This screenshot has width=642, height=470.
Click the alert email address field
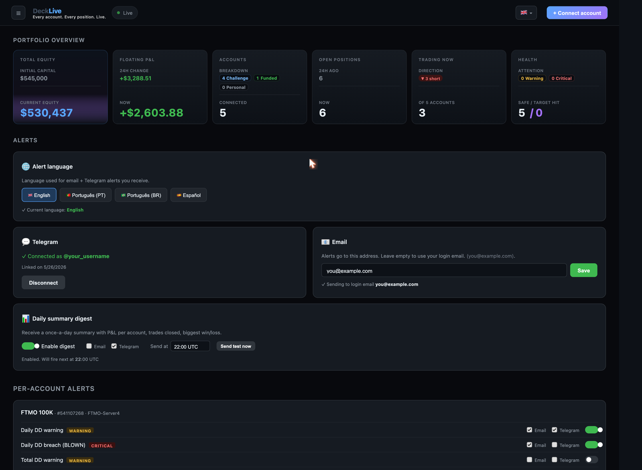(x=444, y=270)
